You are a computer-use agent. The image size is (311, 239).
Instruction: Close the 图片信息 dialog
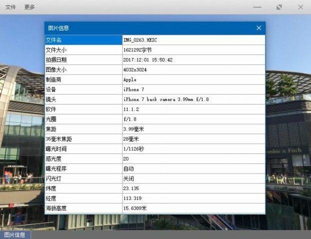[258, 28]
